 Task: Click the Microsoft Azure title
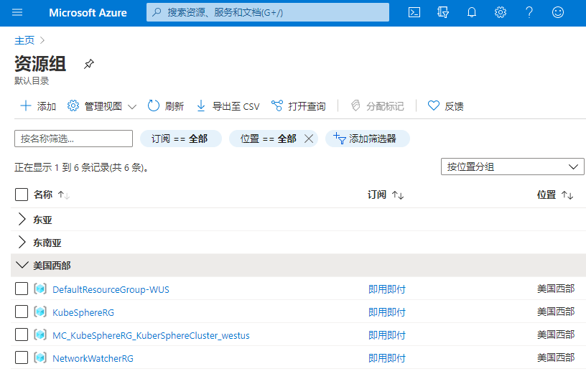(88, 13)
